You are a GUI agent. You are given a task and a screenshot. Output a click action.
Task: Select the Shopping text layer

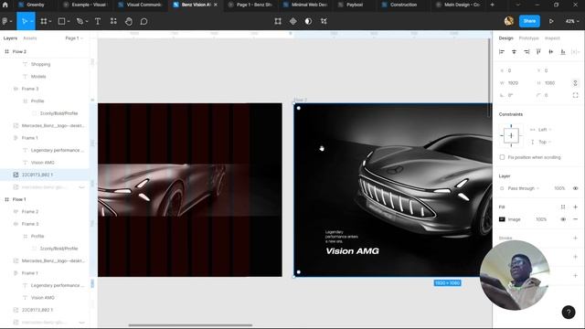pos(40,64)
